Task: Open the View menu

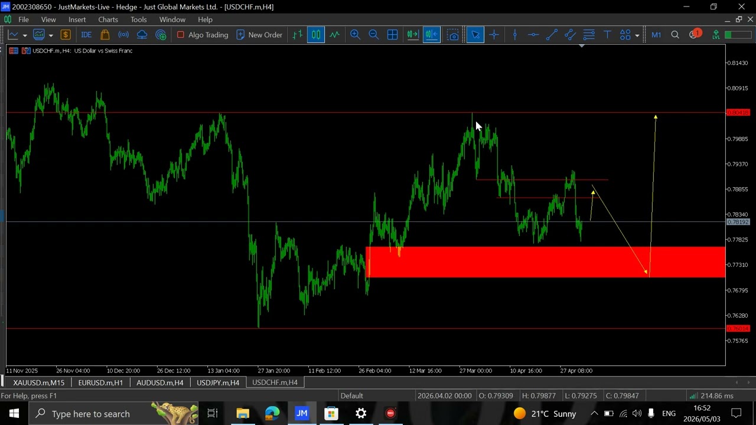Action: (x=48, y=19)
